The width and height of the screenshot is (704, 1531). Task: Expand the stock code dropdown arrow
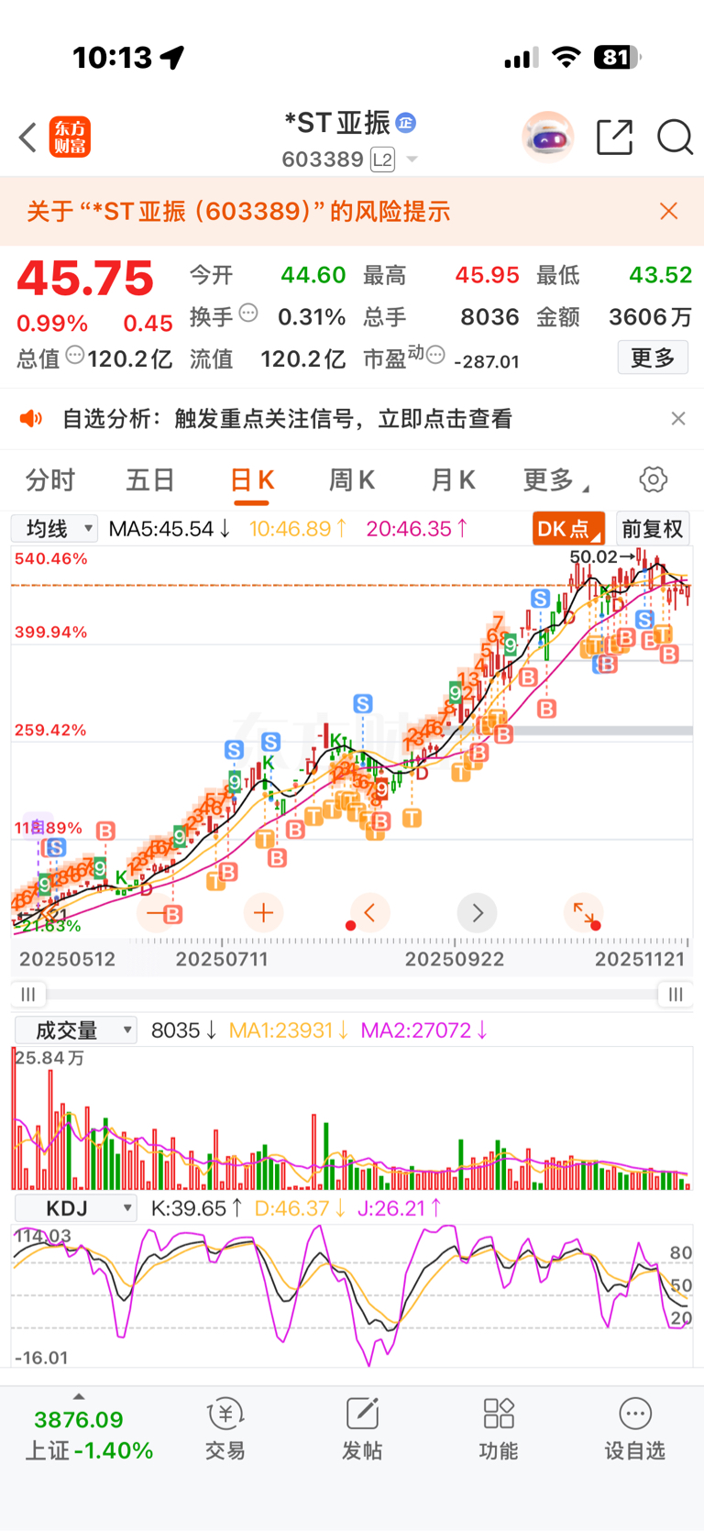(x=412, y=160)
